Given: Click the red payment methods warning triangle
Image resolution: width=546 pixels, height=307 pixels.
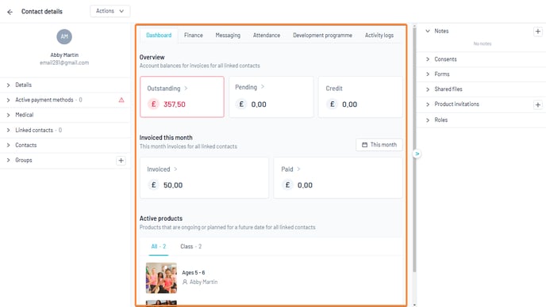Looking at the screenshot, I should pos(121,100).
